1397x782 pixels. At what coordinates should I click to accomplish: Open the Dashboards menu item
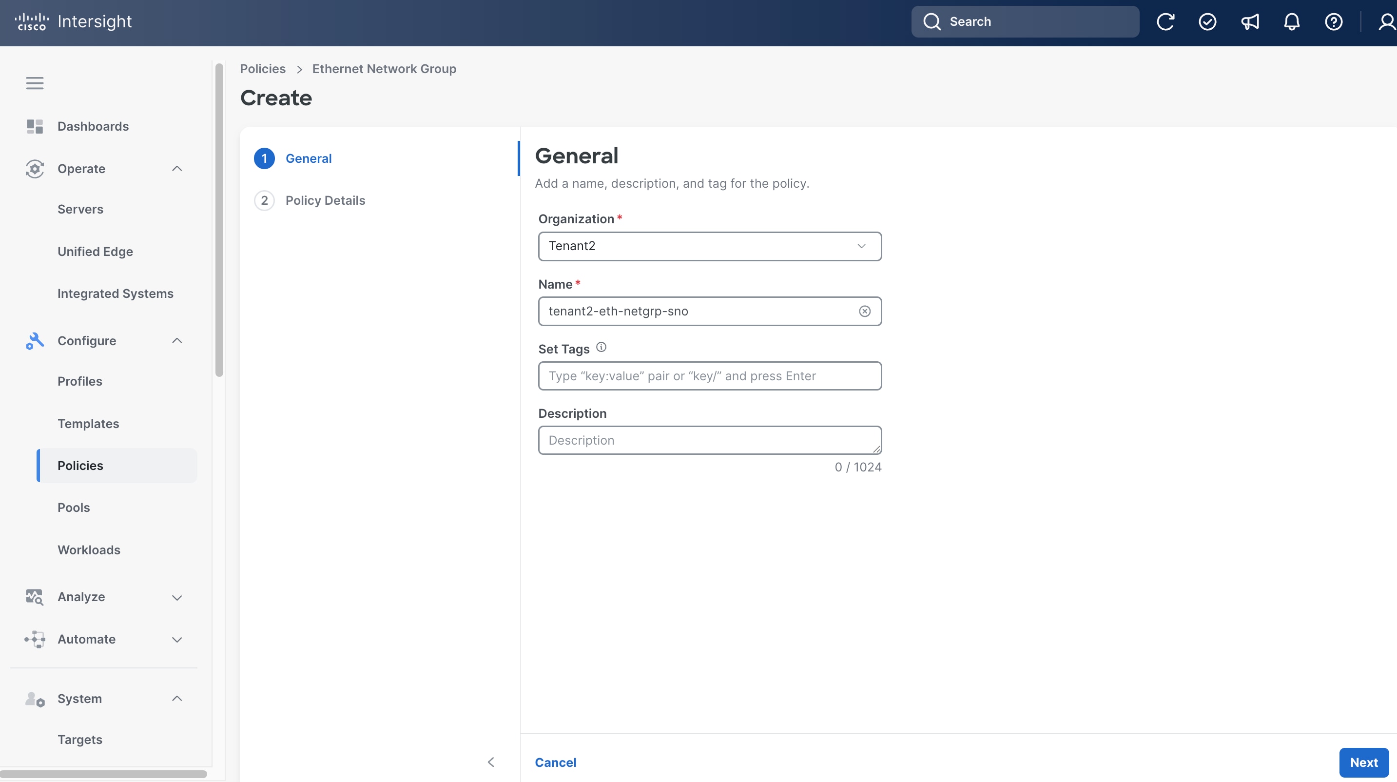(93, 126)
